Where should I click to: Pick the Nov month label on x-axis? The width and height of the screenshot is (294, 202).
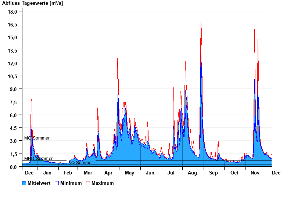tap(255, 173)
